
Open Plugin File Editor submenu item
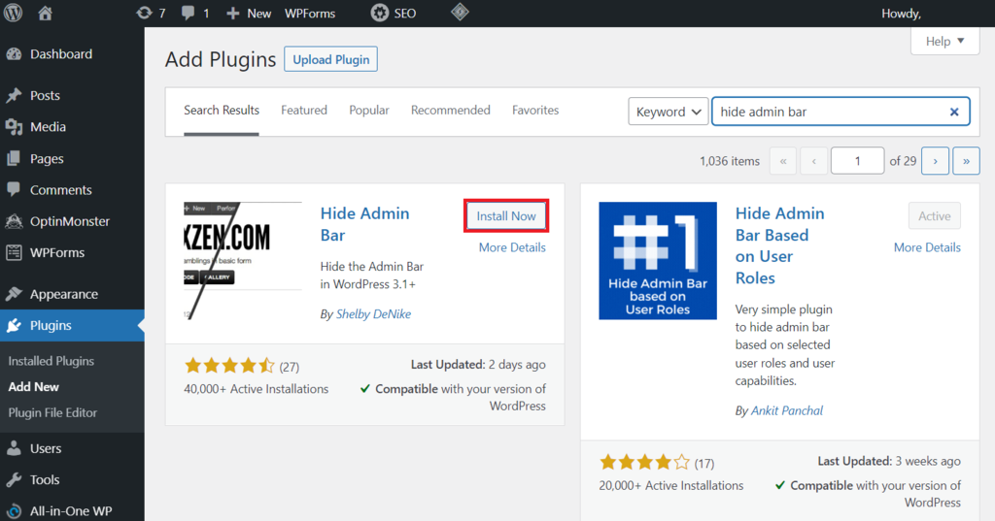52,412
